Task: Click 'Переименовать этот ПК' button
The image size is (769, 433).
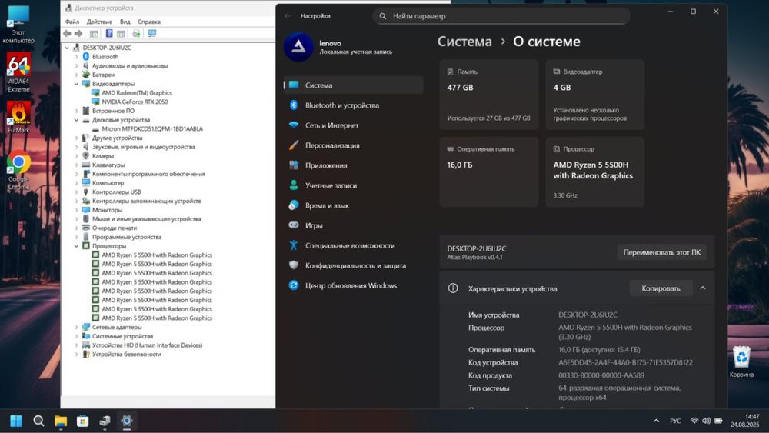Action: [x=661, y=252]
